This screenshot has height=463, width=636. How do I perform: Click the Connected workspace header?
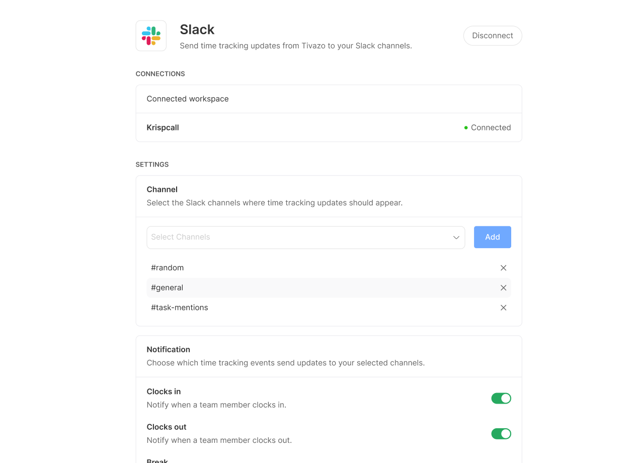pos(188,99)
